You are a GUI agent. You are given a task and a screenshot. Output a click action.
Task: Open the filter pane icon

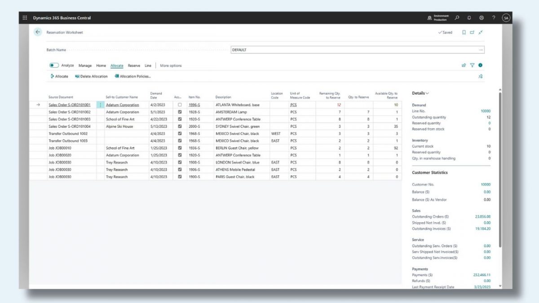(x=473, y=65)
